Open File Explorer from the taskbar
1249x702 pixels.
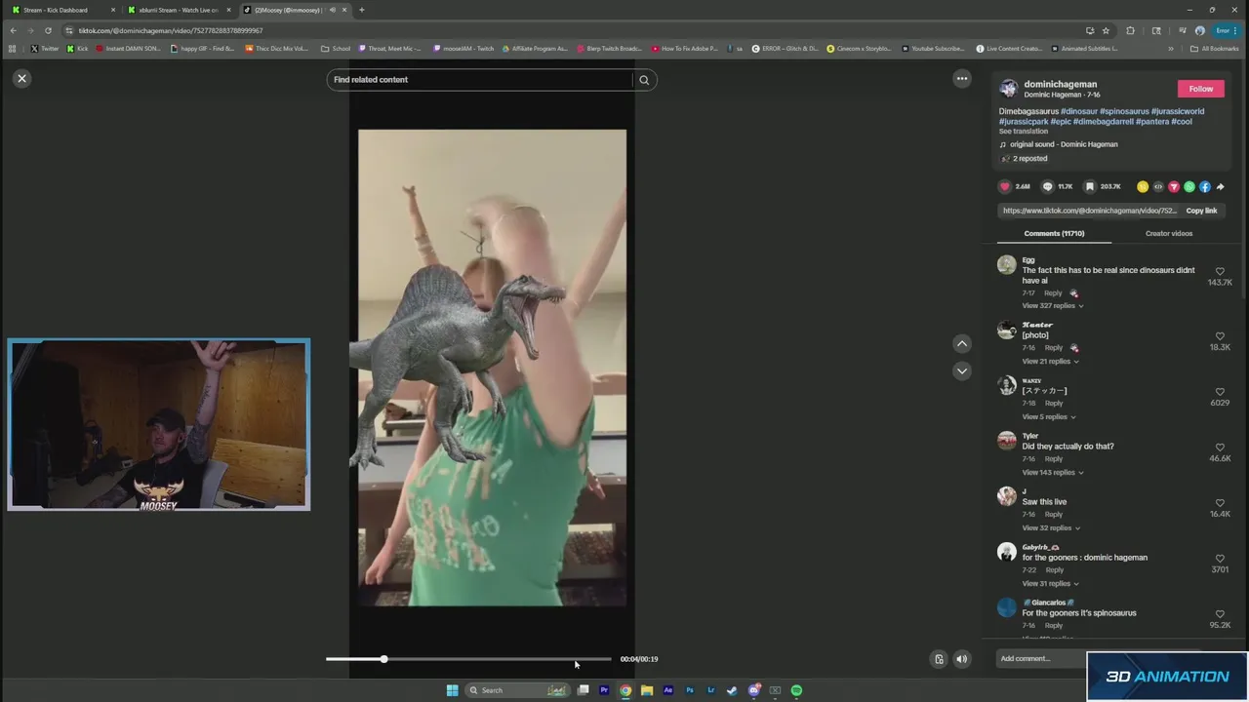647,690
